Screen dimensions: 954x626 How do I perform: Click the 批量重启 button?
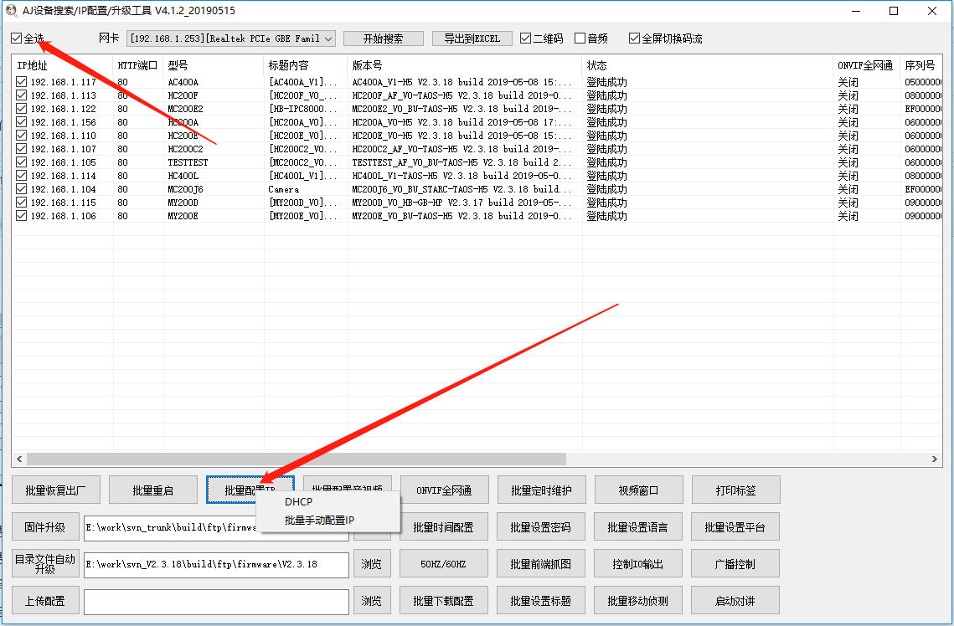click(x=152, y=490)
